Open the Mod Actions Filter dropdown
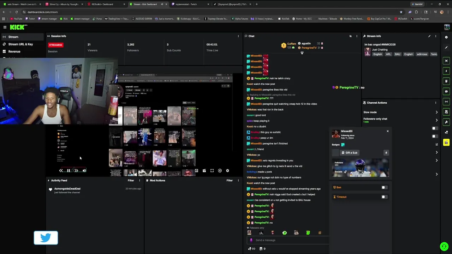This screenshot has height=254, width=452. click(x=230, y=180)
